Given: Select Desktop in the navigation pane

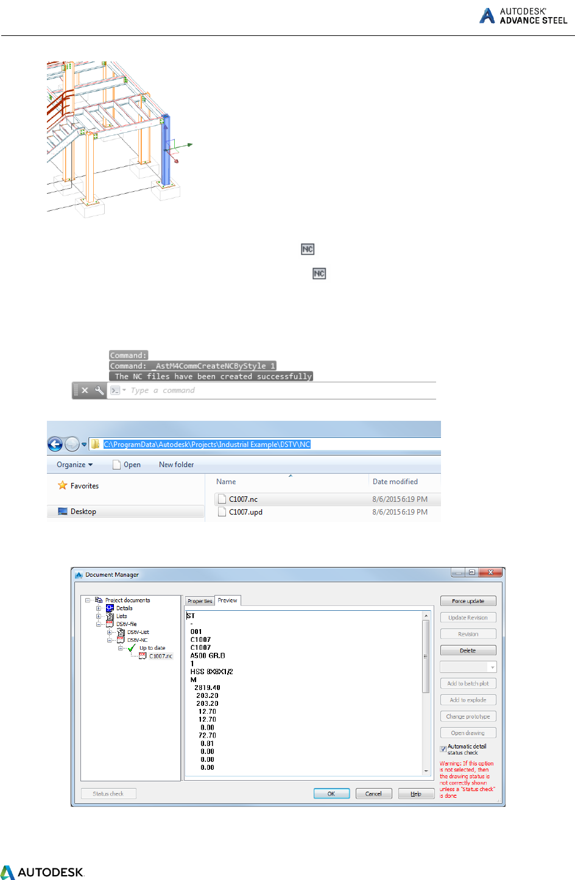Looking at the screenshot, I should [83, 512].
